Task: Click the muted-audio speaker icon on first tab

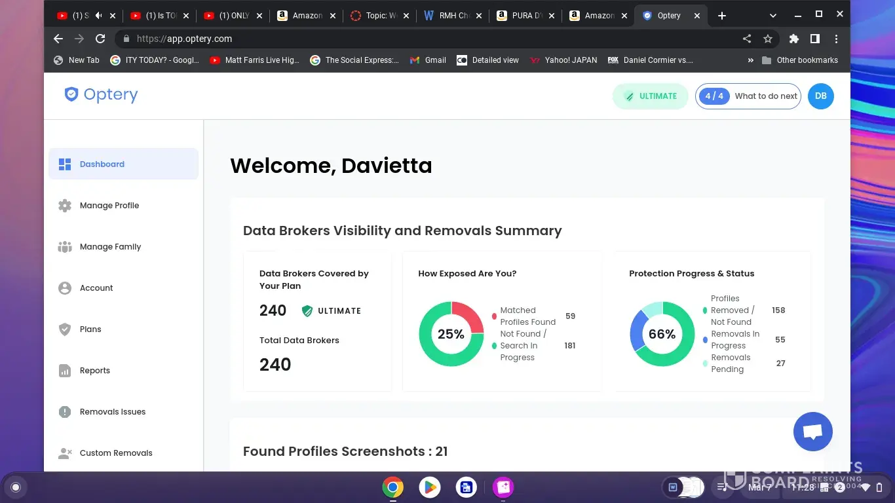Action: click(99, 16)
